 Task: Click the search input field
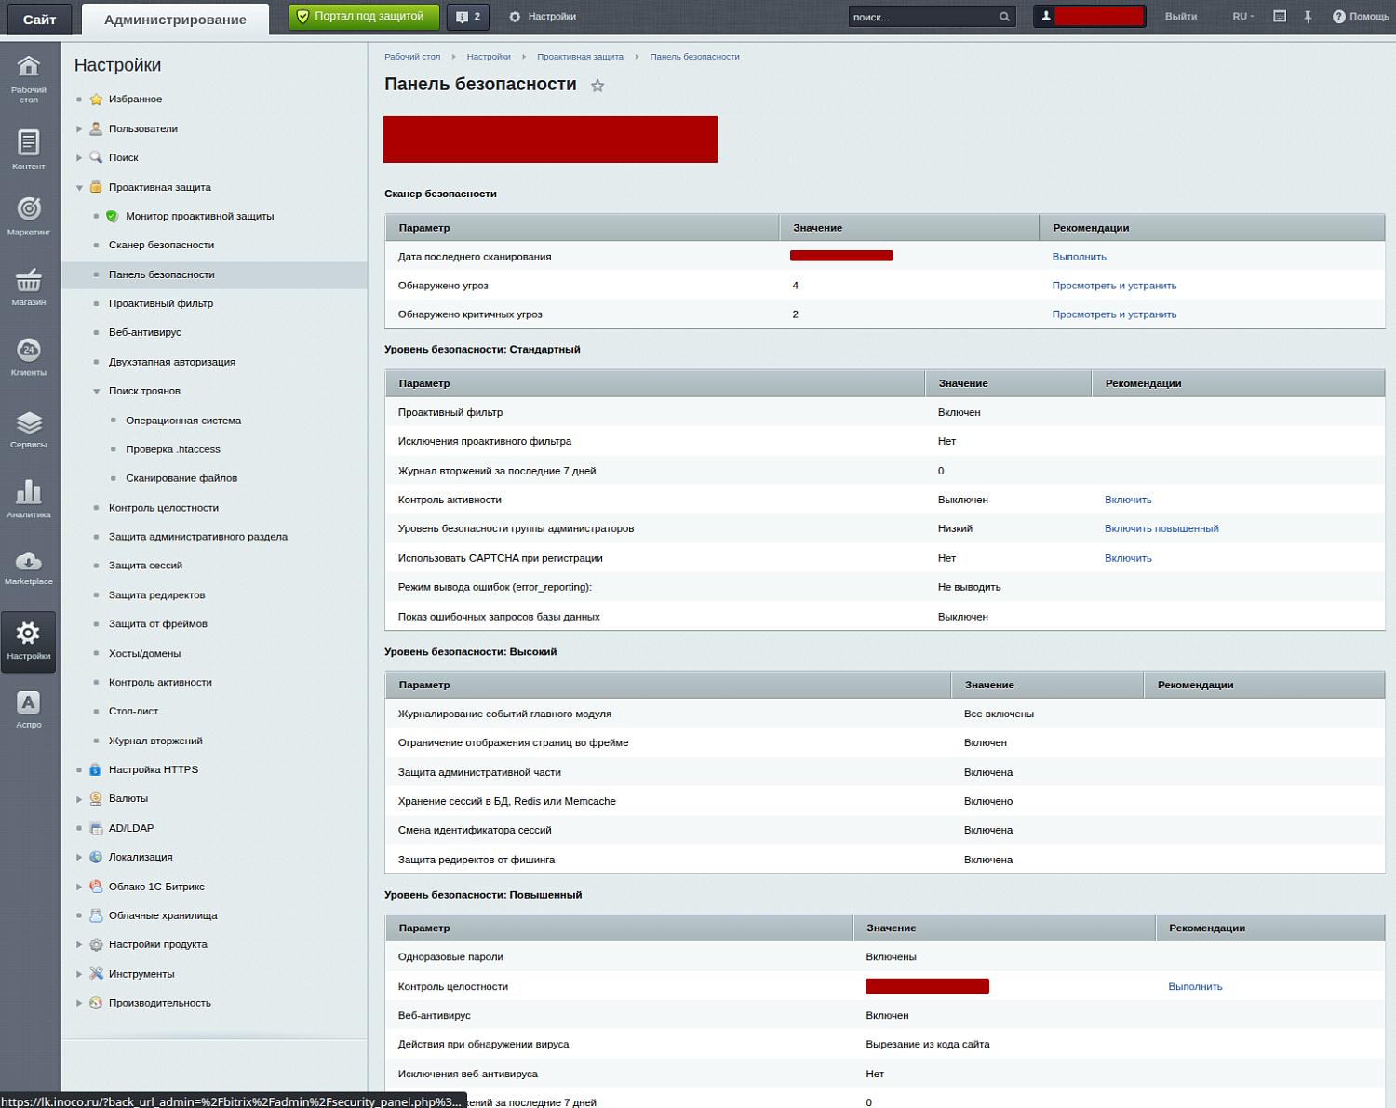(921, 17)
